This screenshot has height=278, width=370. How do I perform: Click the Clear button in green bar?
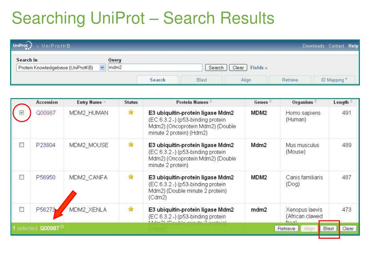point(348,228)
